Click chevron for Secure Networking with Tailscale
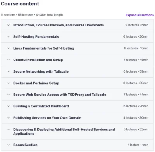Viewport: 155px width, 152px height. coord(9,71)
